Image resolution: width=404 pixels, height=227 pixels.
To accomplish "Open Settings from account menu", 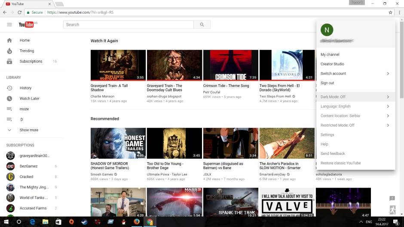I will tap(355, 135).
